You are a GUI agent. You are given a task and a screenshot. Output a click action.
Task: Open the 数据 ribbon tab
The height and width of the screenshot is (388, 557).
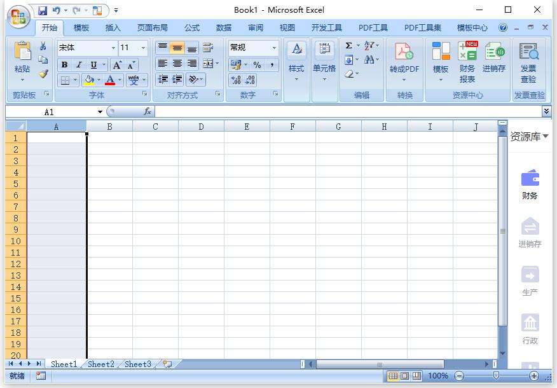pos(224,28)
